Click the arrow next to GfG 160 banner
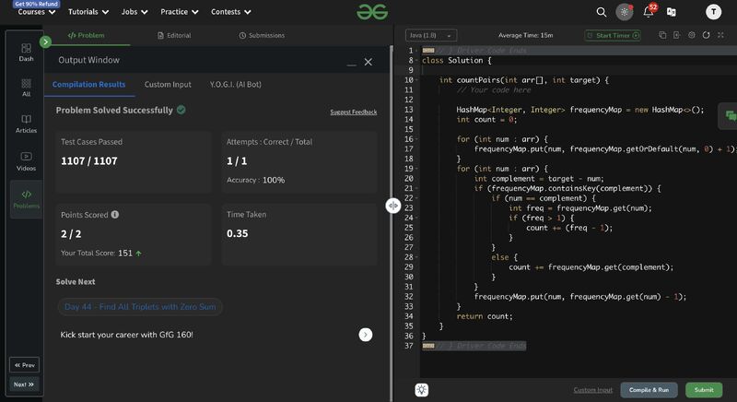This screenshot has width=737, height=402. (366, 335)
